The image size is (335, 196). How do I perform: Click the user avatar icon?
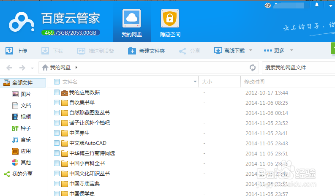[268, 5]
